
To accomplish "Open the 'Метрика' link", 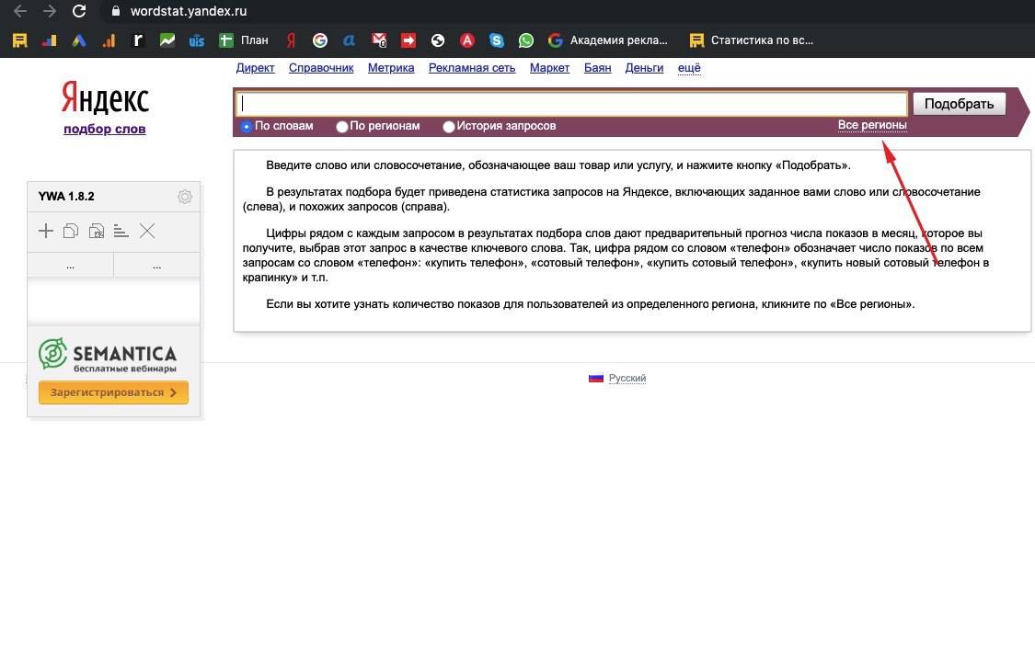I will click(391, 68).
